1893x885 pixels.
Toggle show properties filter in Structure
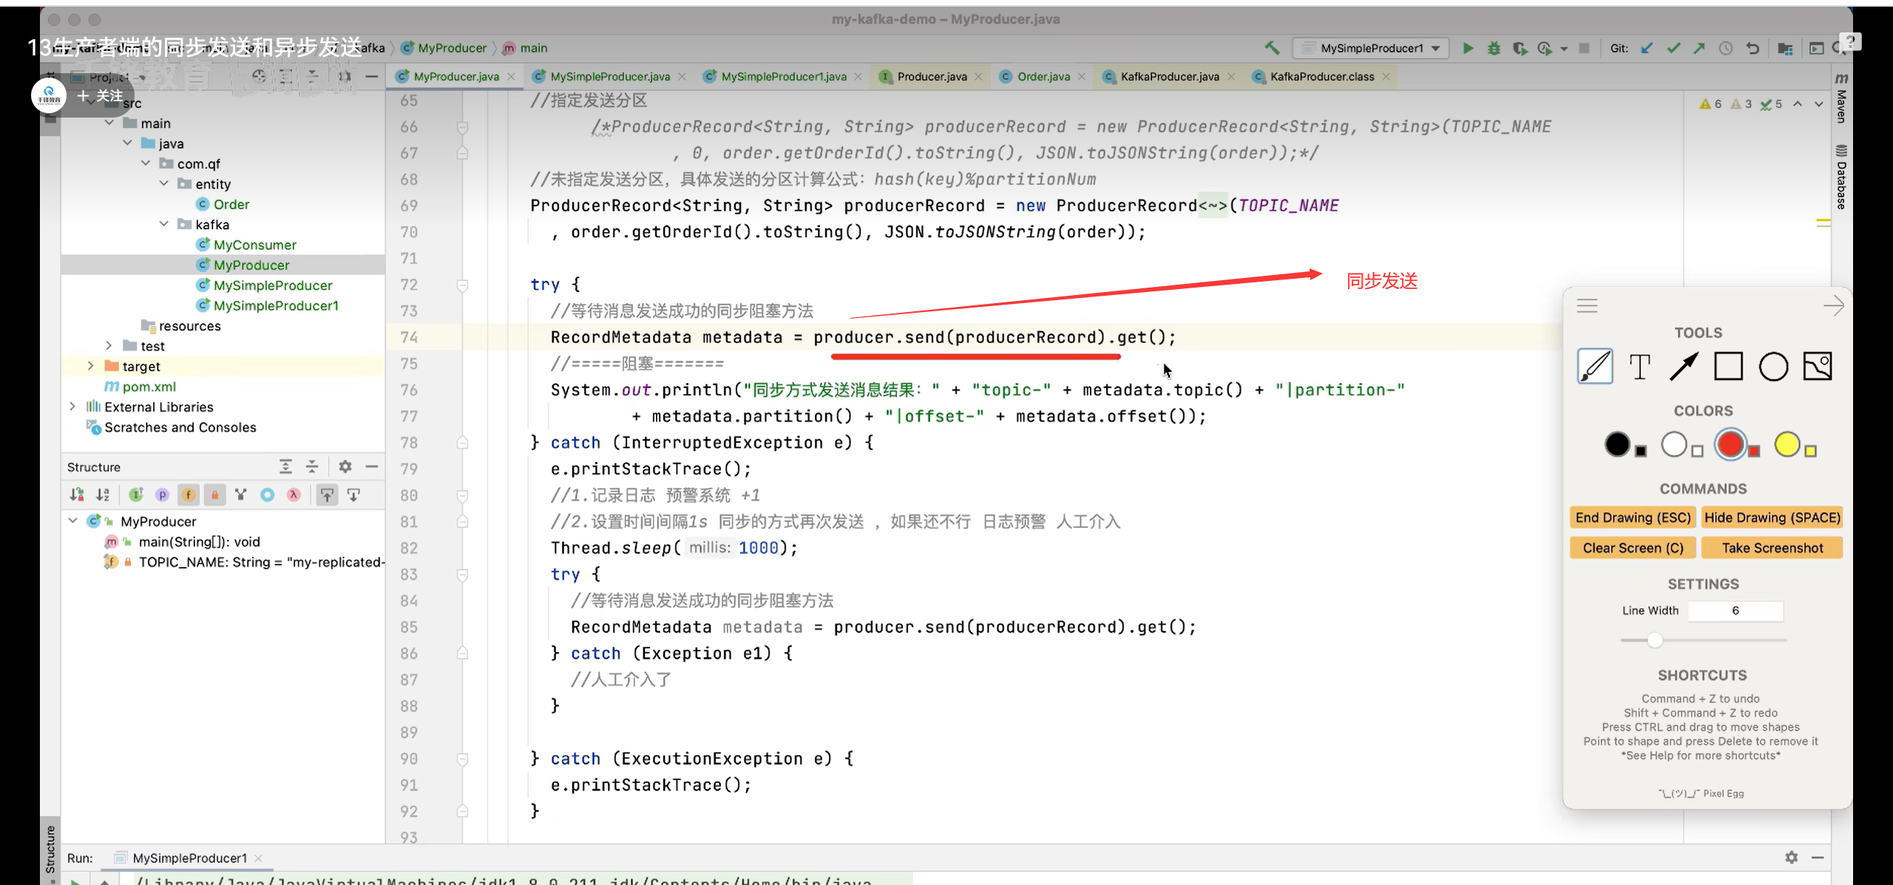click(162, 495)
